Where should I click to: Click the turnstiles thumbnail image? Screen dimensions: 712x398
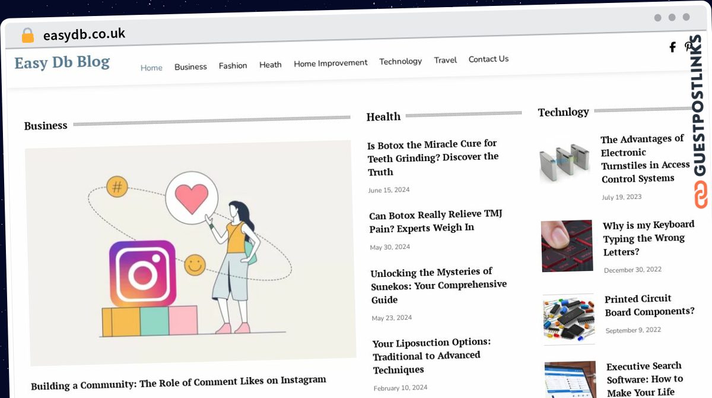click(x=565, y=162)
